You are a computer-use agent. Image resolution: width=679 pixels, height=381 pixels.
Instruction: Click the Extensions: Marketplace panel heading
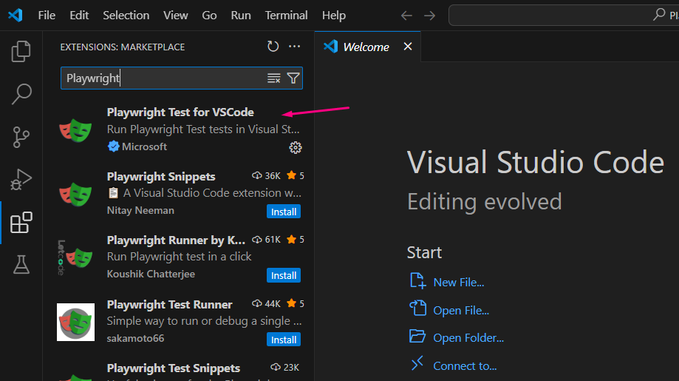(x=123, y=47)
